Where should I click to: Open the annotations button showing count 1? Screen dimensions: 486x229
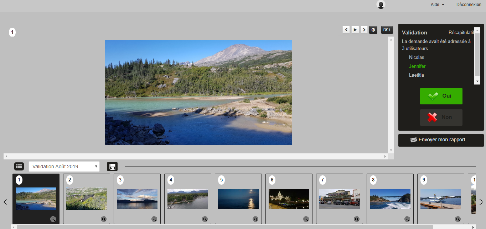(387, 30)
